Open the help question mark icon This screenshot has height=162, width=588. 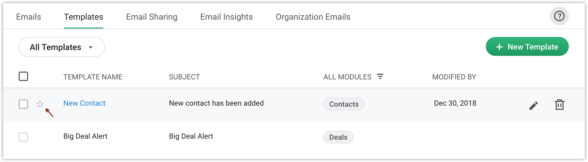[x=559, y=16]
